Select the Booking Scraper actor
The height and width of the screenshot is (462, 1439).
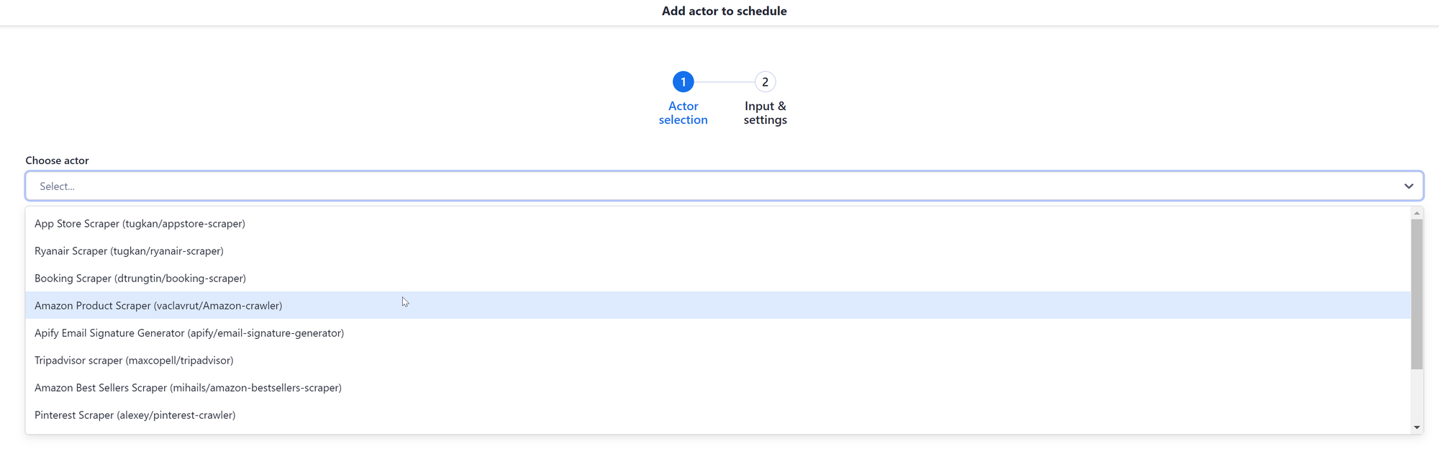[140, 278]
